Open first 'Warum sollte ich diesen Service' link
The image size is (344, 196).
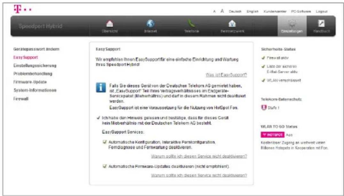point(199,156)
